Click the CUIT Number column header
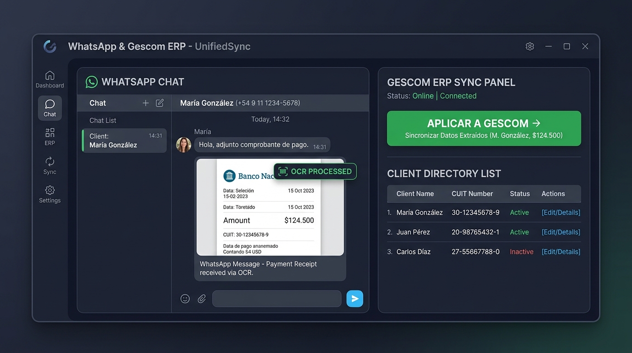This screenshot has height=353, width=632. point(472,194)
